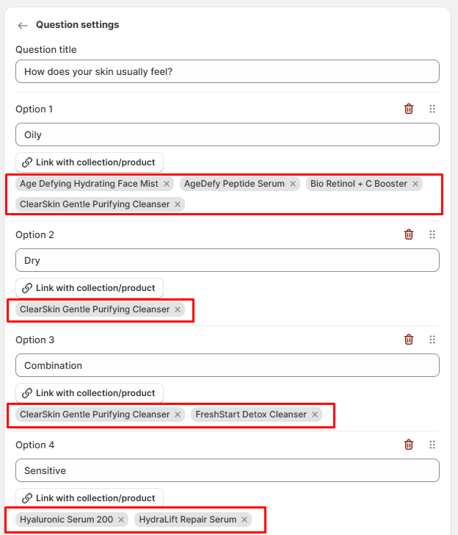Select the drag handle for Option 3
This screenshot has height=535, width=458.
pyautogui.click(x=432, y=340)
